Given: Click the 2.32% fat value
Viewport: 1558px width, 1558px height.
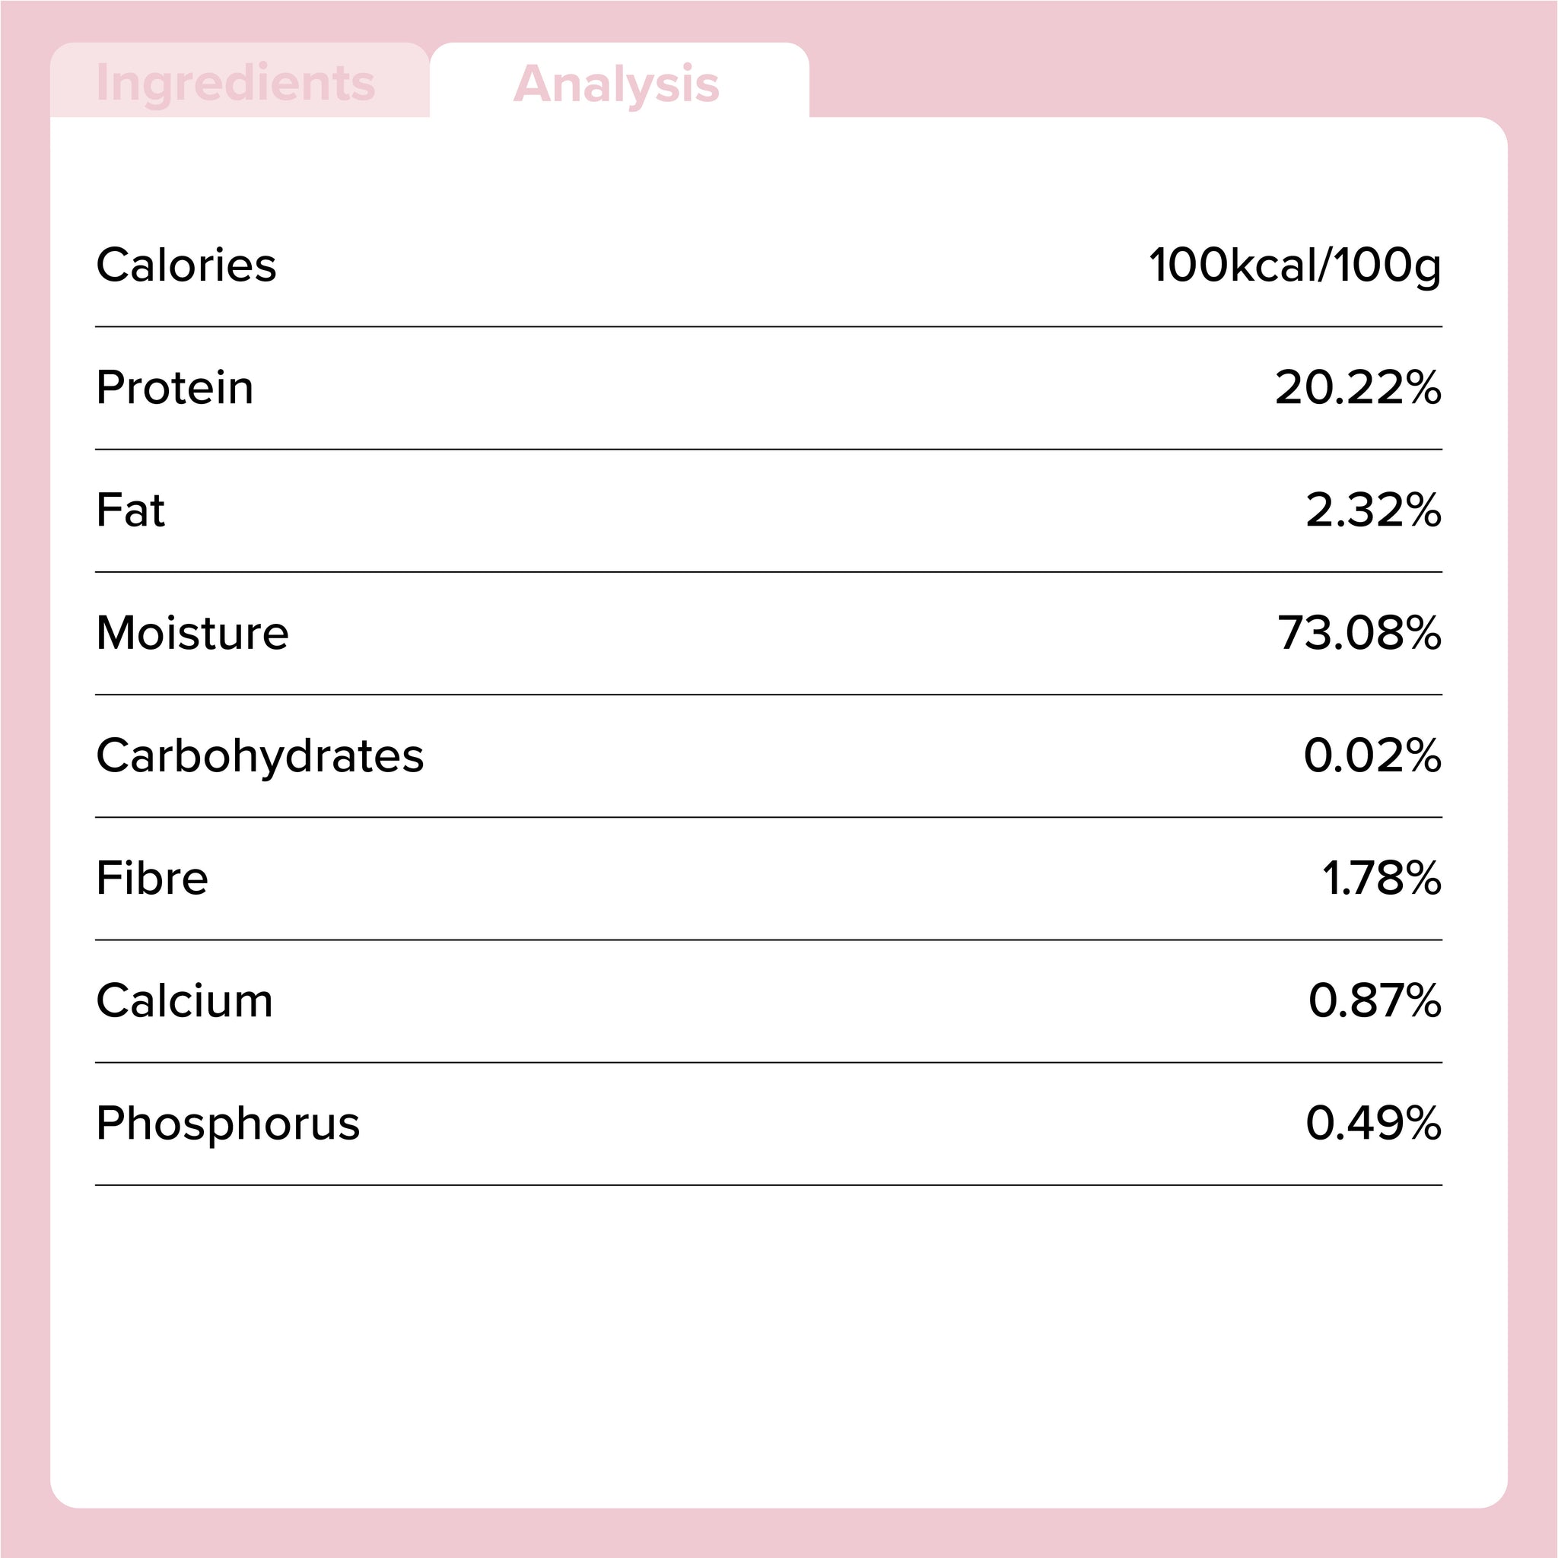Looking at the screenshot, I should click(1373, 510).
